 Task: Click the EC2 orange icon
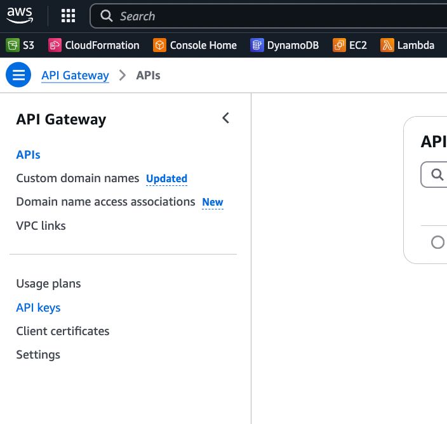point(339,45)
